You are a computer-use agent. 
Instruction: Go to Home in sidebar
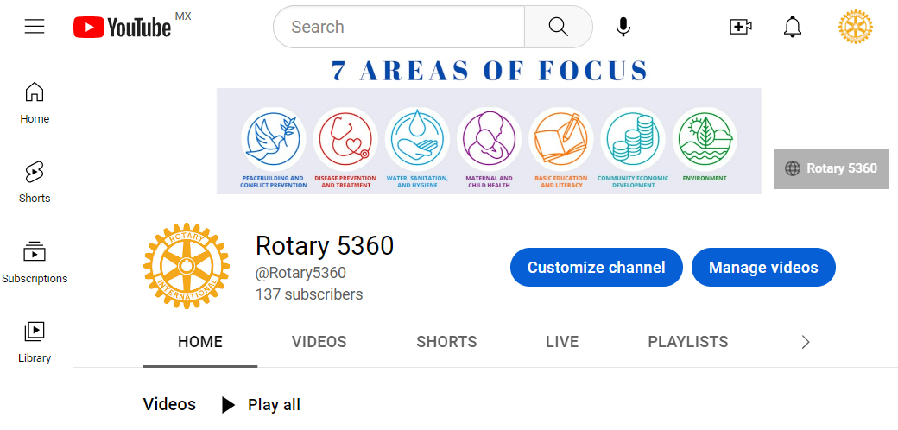35,103
